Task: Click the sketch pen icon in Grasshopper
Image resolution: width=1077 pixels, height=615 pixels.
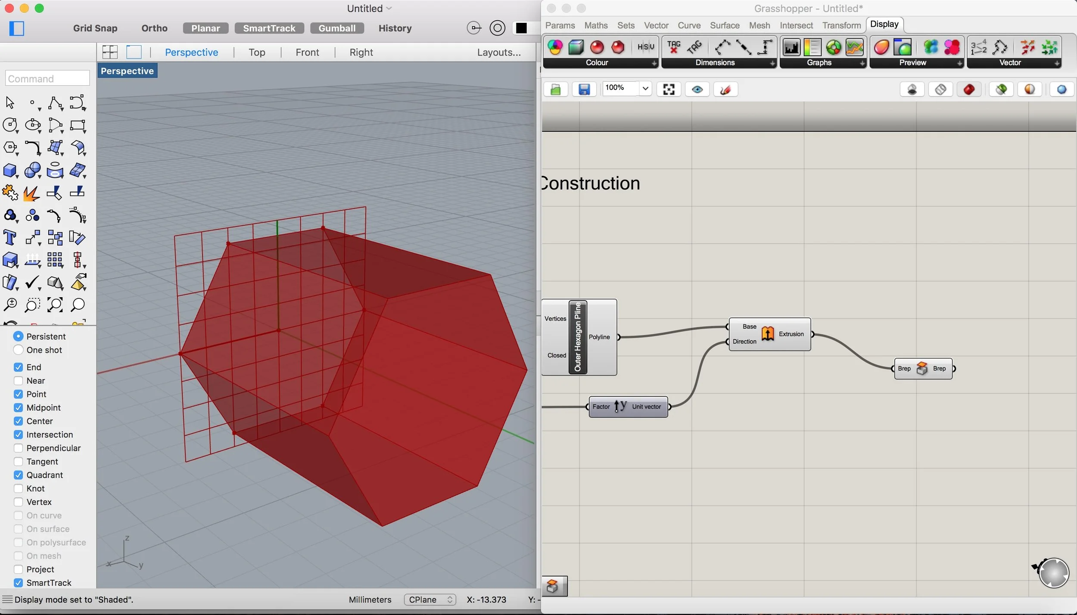Action: [x=725, y=90]
